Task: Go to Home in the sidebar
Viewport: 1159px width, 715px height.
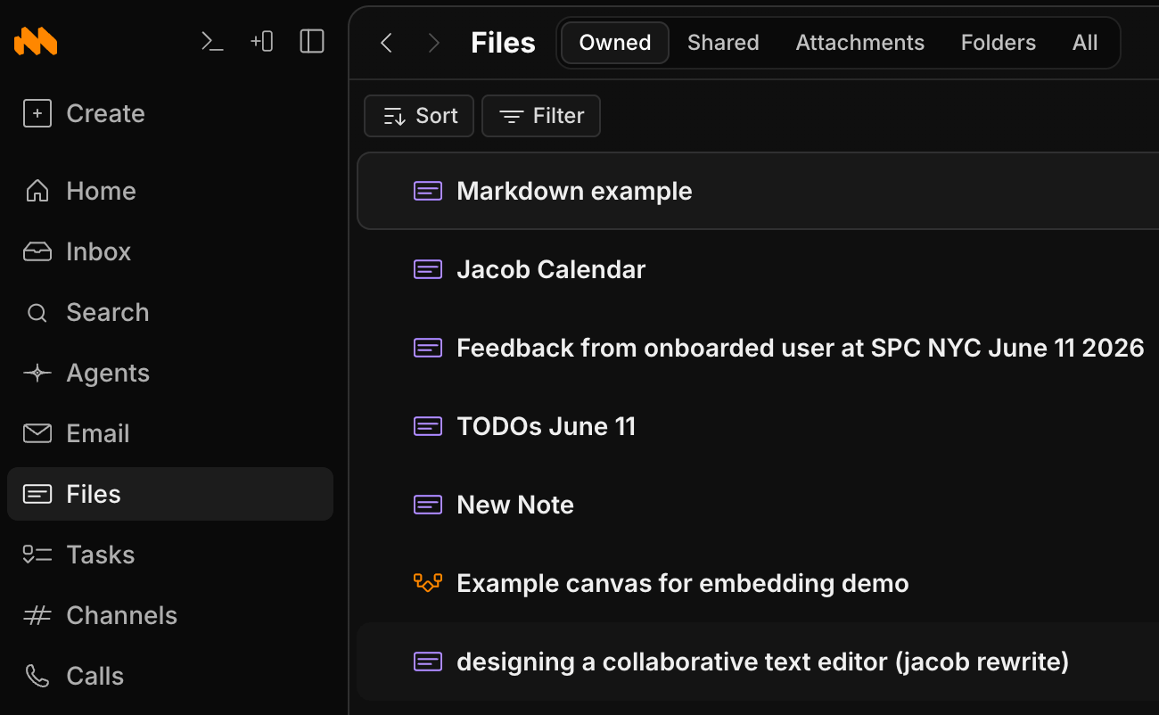Action: click(x=169, y=191)
